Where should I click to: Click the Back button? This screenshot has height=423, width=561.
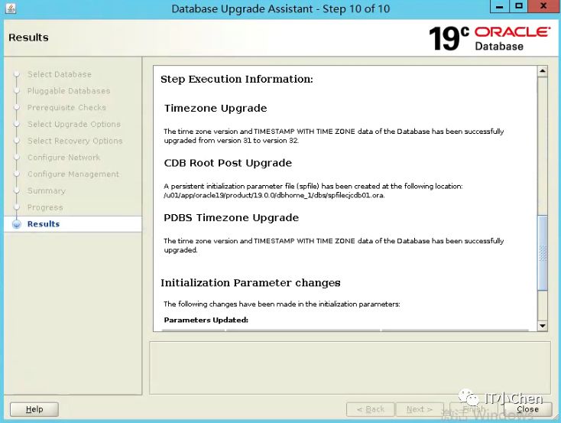pyautogui.click(x=370, y=409)
